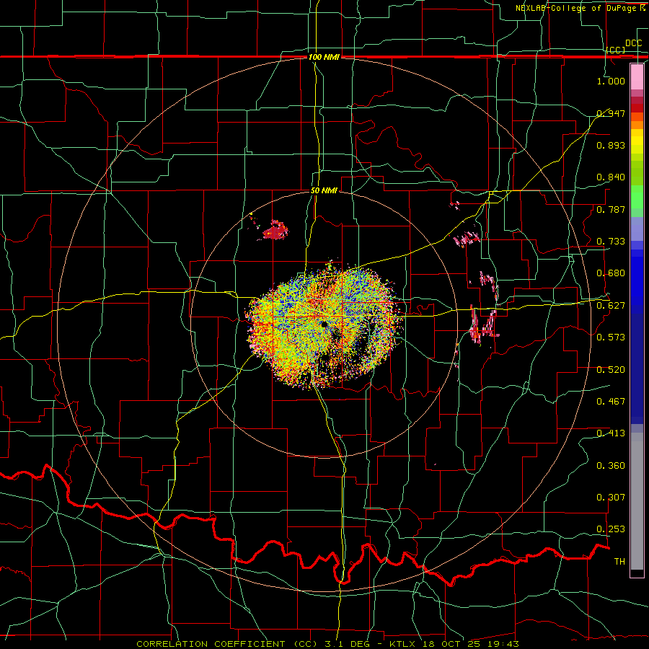Click the 1.000 scale value
649x649 pixels.
(611, 81)
